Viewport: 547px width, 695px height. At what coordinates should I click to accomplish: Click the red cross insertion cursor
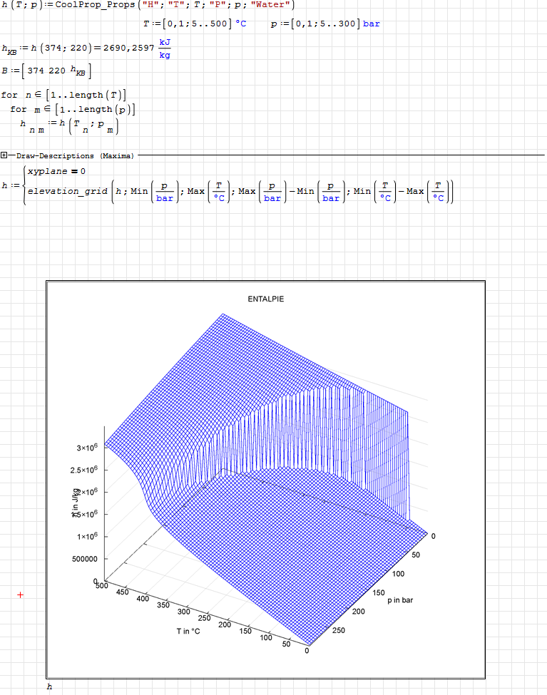click(20, 594)
